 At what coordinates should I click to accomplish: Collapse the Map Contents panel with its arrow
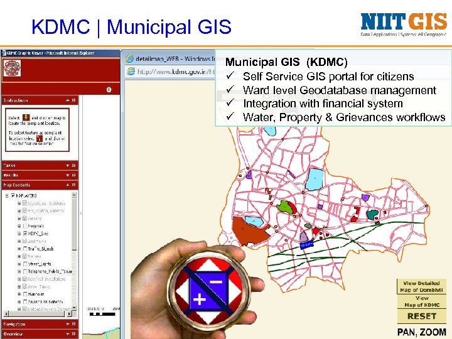coord(67,185)
